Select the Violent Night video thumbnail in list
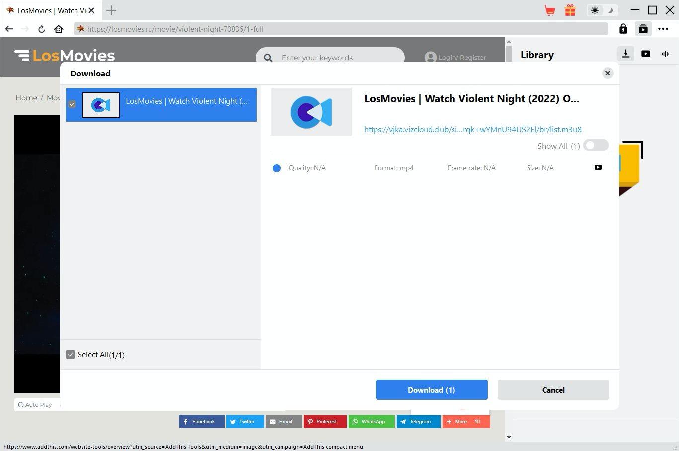The width and height of the screenshot is (679, 451). (x=101, y=105)
